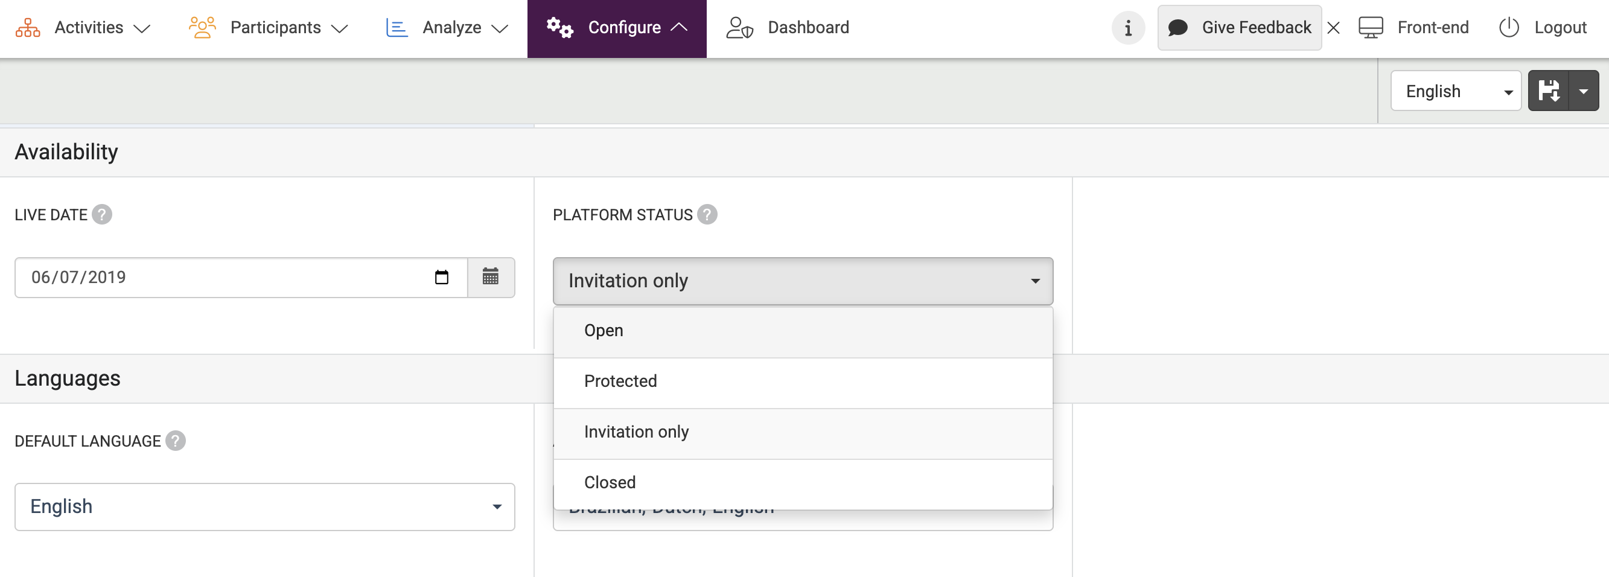Open the Participants menu

tap(269, 28)
